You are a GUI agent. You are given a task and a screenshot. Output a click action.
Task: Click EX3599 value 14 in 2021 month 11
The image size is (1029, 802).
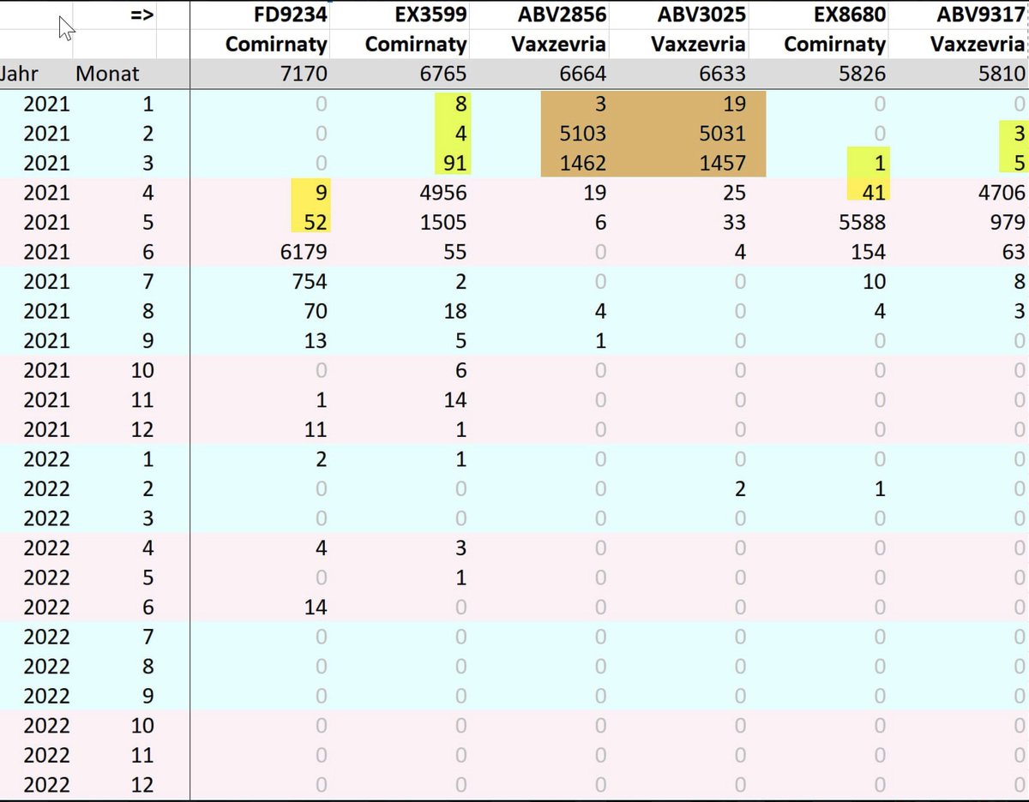(x=454, y=400)
